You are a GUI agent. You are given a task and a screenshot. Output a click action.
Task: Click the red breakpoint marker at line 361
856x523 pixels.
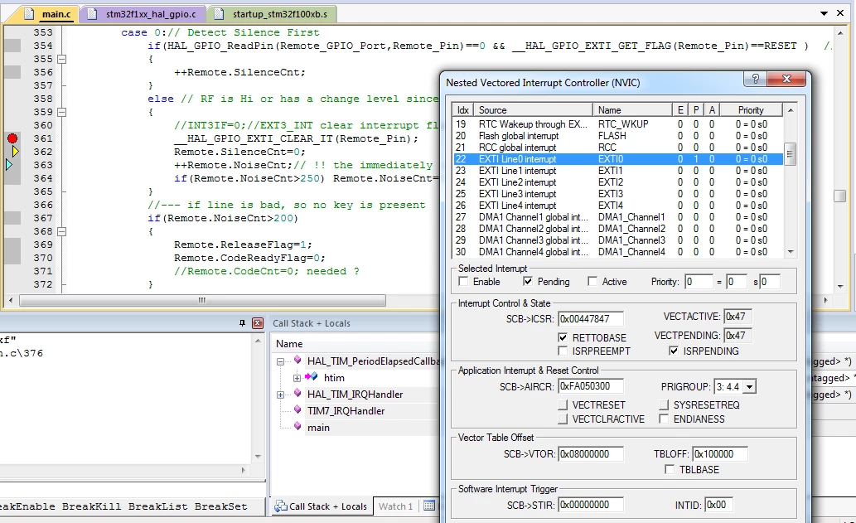tap(12, 138)
